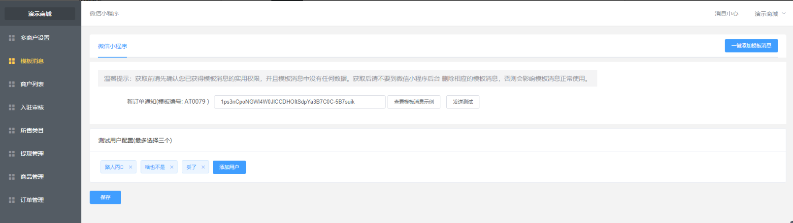Select the 微信小程序 tab
Screen dimensions: 793x223
click(112, 46)
